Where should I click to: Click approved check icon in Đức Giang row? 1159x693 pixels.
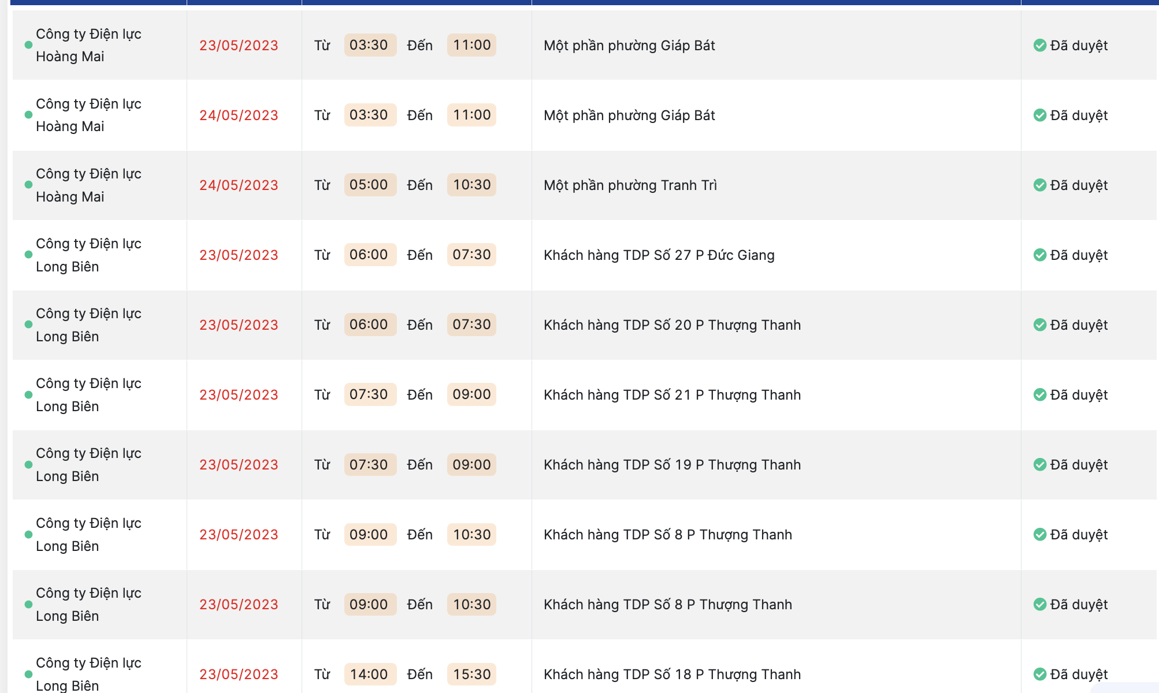tap(1040, 255)
